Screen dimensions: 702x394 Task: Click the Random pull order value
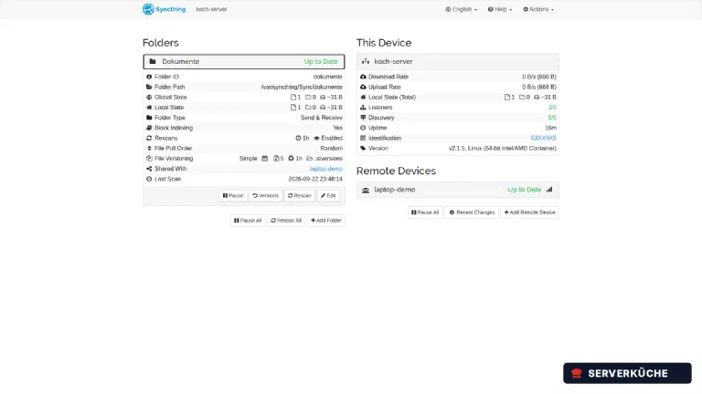coord(331,149)
